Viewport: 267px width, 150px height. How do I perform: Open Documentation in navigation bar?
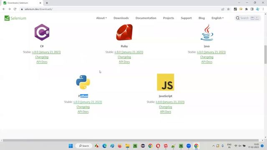146,18
